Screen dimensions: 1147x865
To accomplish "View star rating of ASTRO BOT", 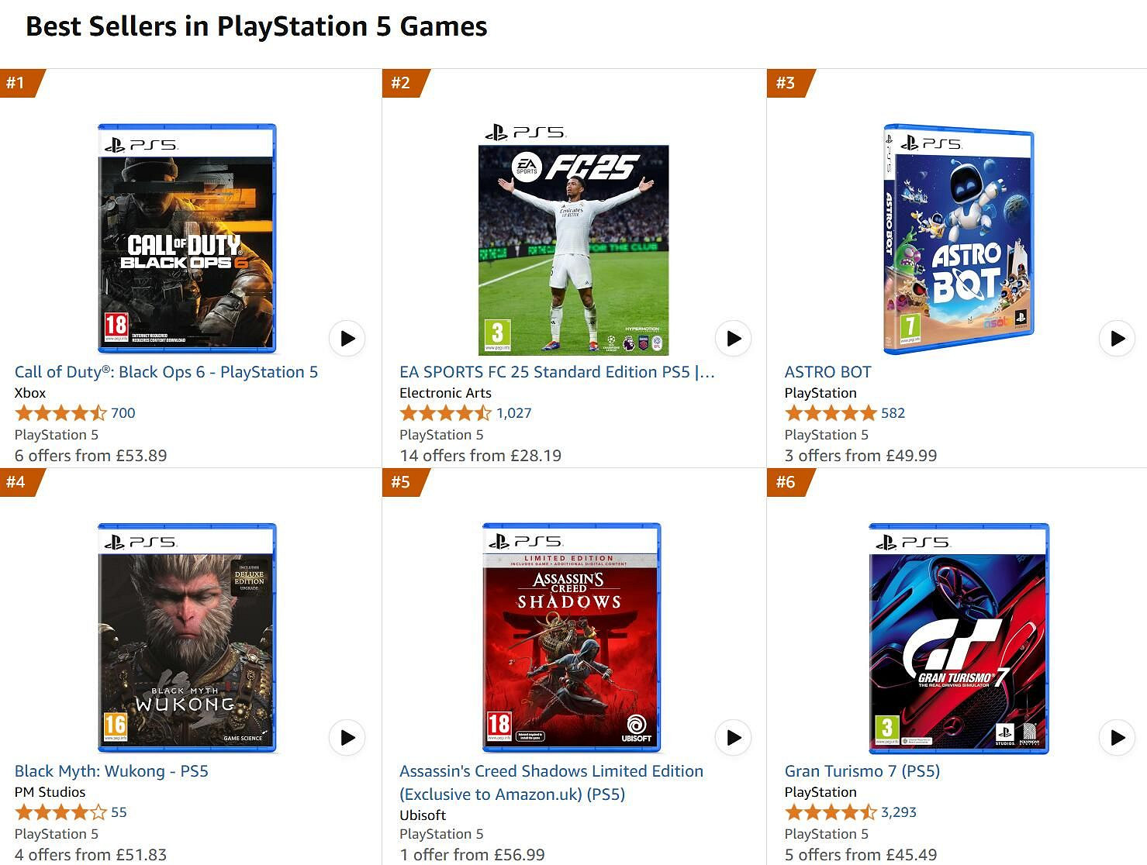I will tap(830, 413).
